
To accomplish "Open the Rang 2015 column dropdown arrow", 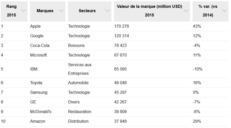I will pos(24,11).
